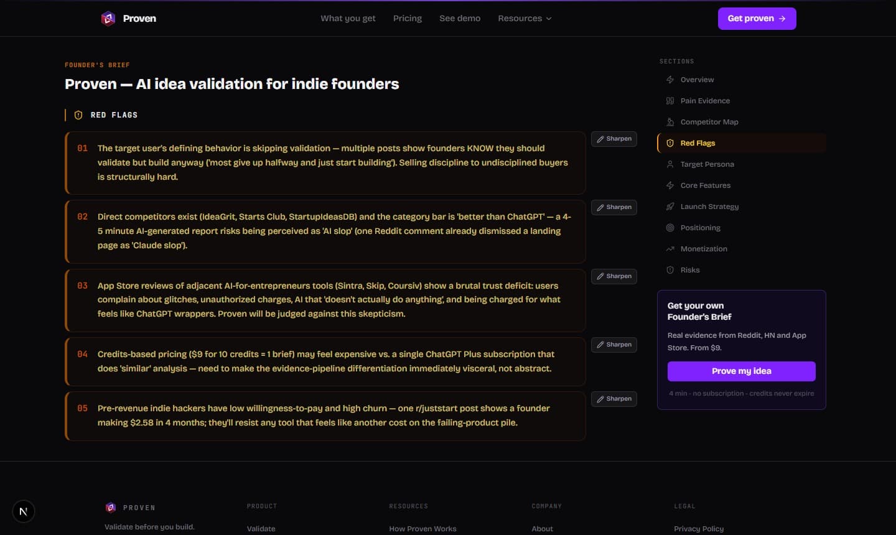The height and width of the screenshot is (535, 896).
Task: Click the Competitor Map icon
Action: pos(670,122)
